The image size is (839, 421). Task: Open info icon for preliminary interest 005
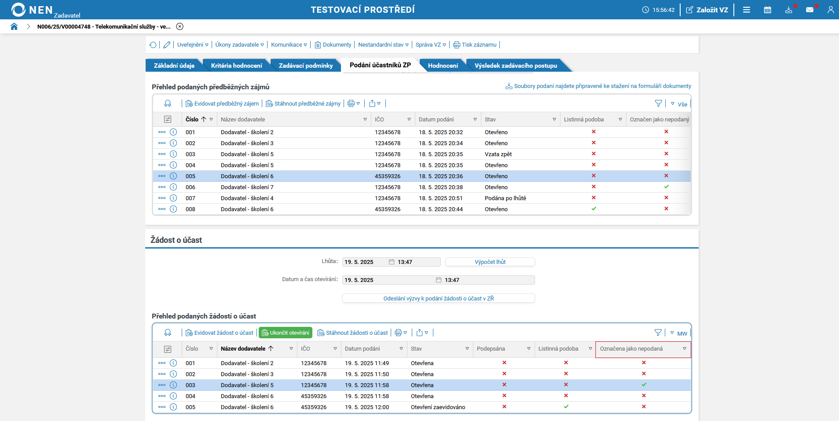point(173,176)
